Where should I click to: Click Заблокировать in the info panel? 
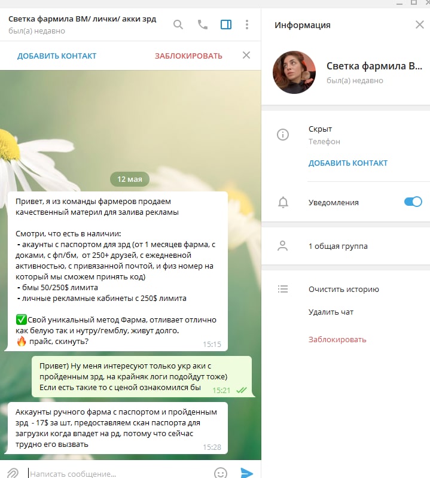coord(337,340)
